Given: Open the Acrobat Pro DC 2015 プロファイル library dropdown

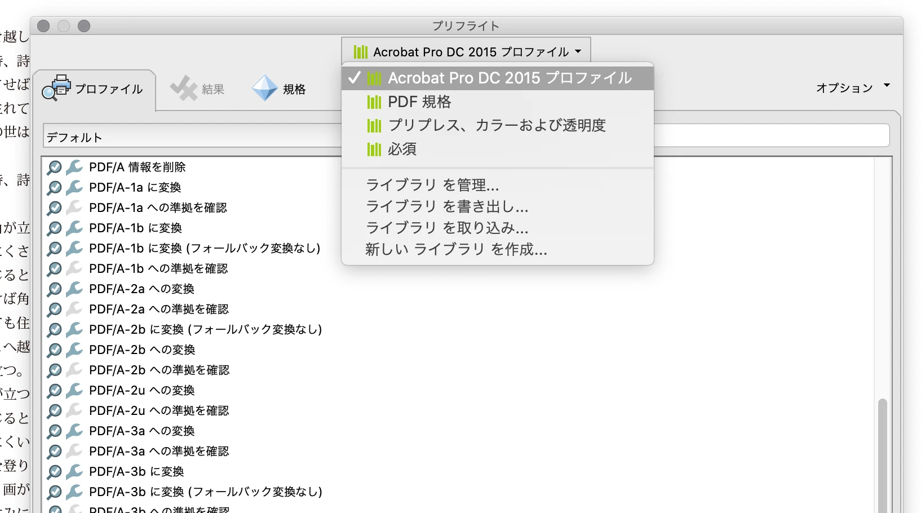Looking at the screenshot, I should tap(466, 52).
